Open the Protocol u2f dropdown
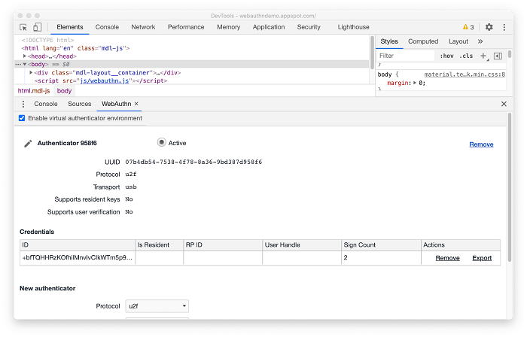Viewport: 527px width, 337px height. pos(157,306)
